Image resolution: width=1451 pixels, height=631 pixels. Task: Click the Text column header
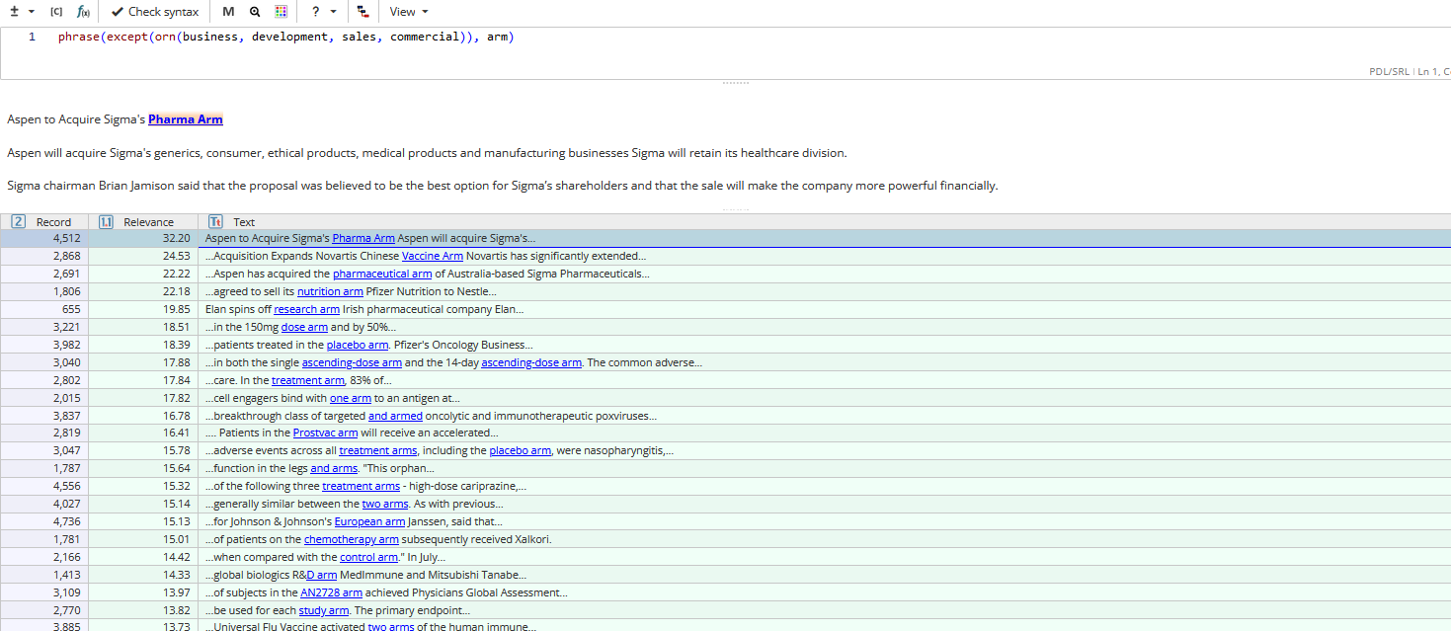tap(243, 222)
